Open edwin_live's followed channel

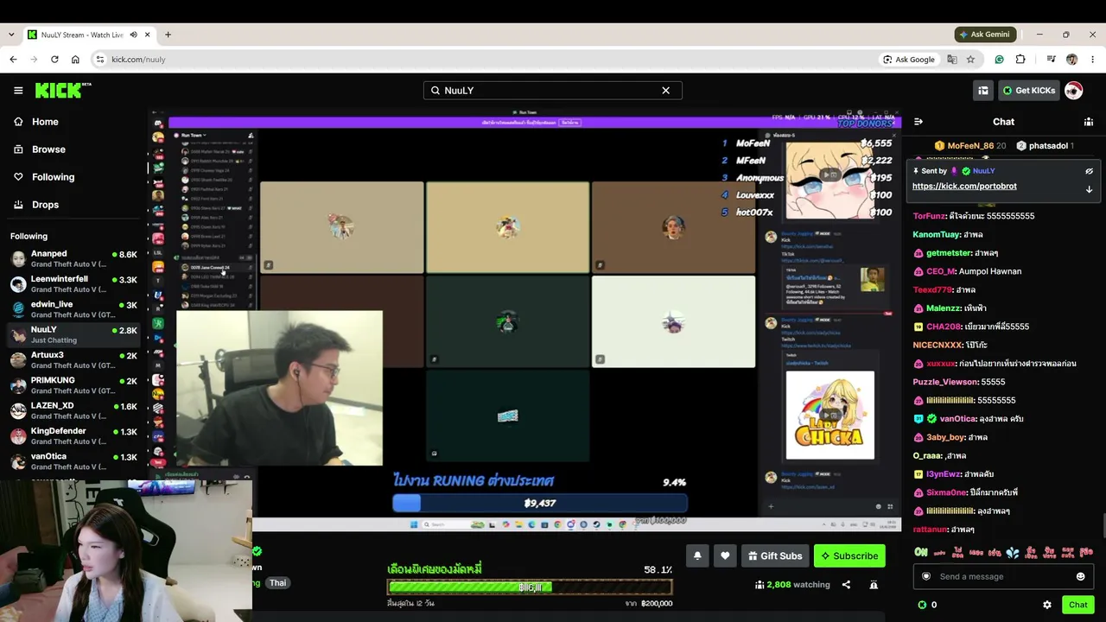[x=74, y=309]
